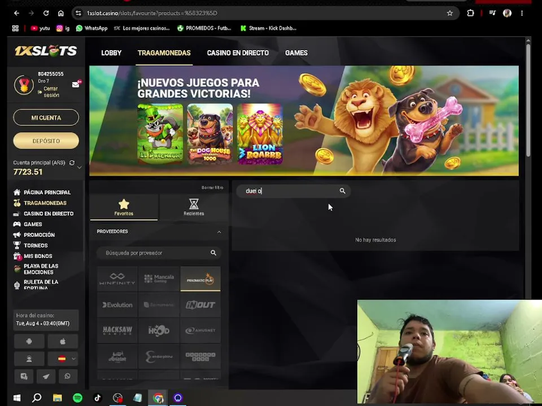Image resolution: width=542 pixels, height=406 pixels.
Task: Filter by the Hacksaw Gaming provider
Action: click(x=117, y=330)
